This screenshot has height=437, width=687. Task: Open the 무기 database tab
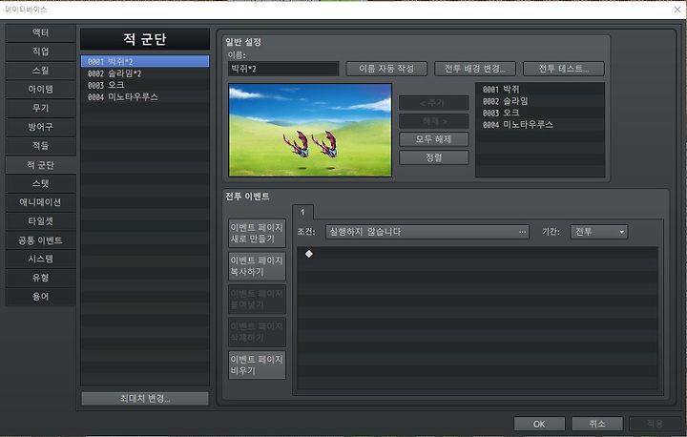pyautogui.click(x=40, y=108)
